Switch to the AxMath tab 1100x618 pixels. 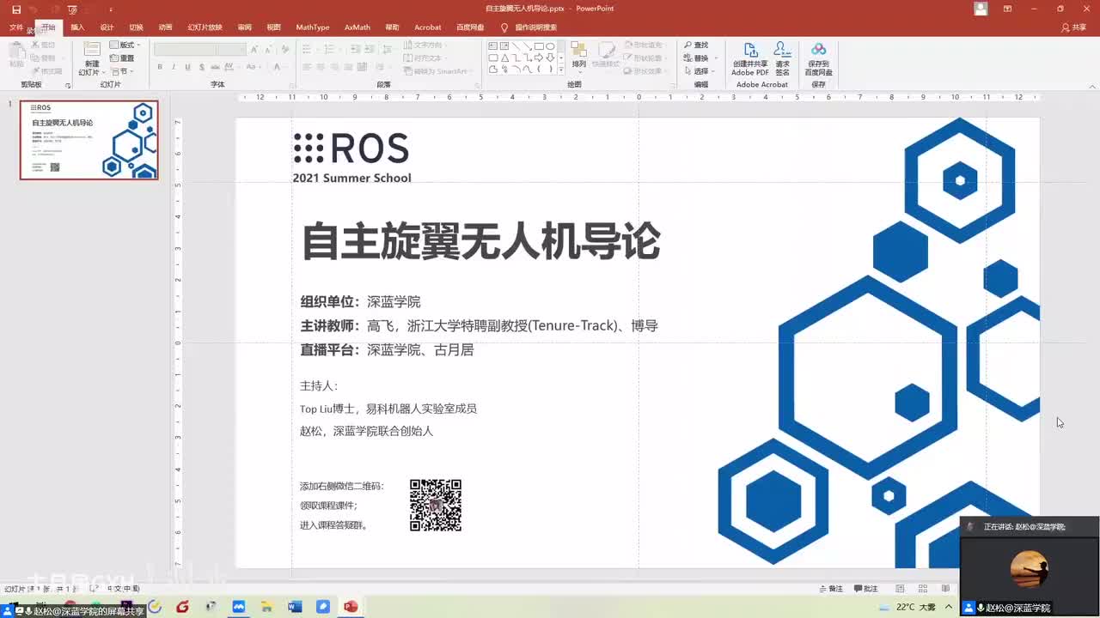pyautogui.click(x=357, y=27)
